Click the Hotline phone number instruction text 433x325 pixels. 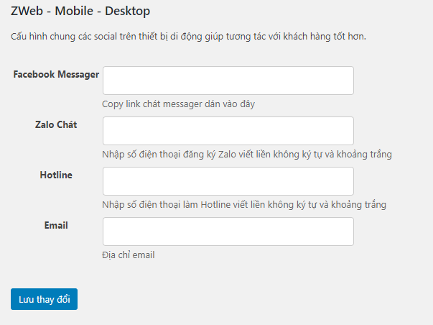point(244,205)
